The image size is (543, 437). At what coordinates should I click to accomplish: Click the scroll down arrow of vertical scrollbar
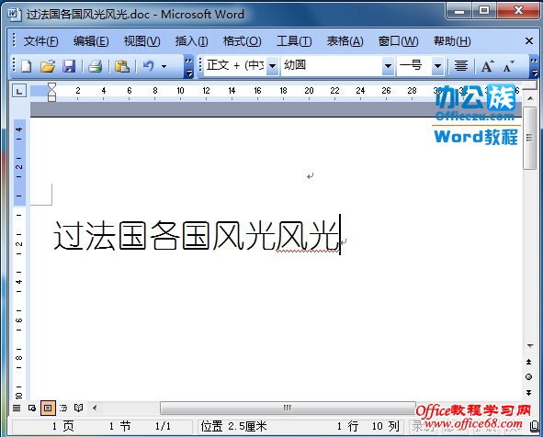530,345
